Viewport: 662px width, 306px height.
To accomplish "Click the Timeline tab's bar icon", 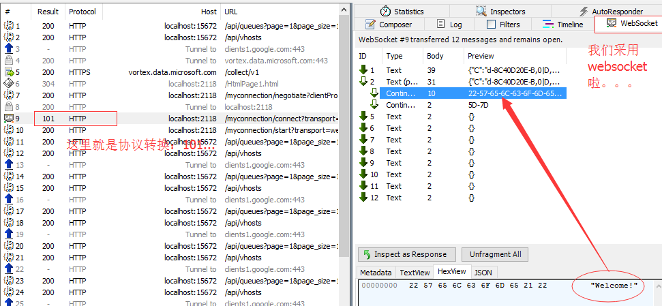I will (x=547, y=25).
